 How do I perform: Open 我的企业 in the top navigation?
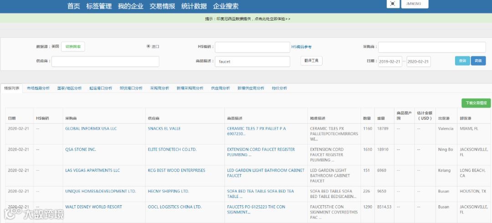[131, 6]
